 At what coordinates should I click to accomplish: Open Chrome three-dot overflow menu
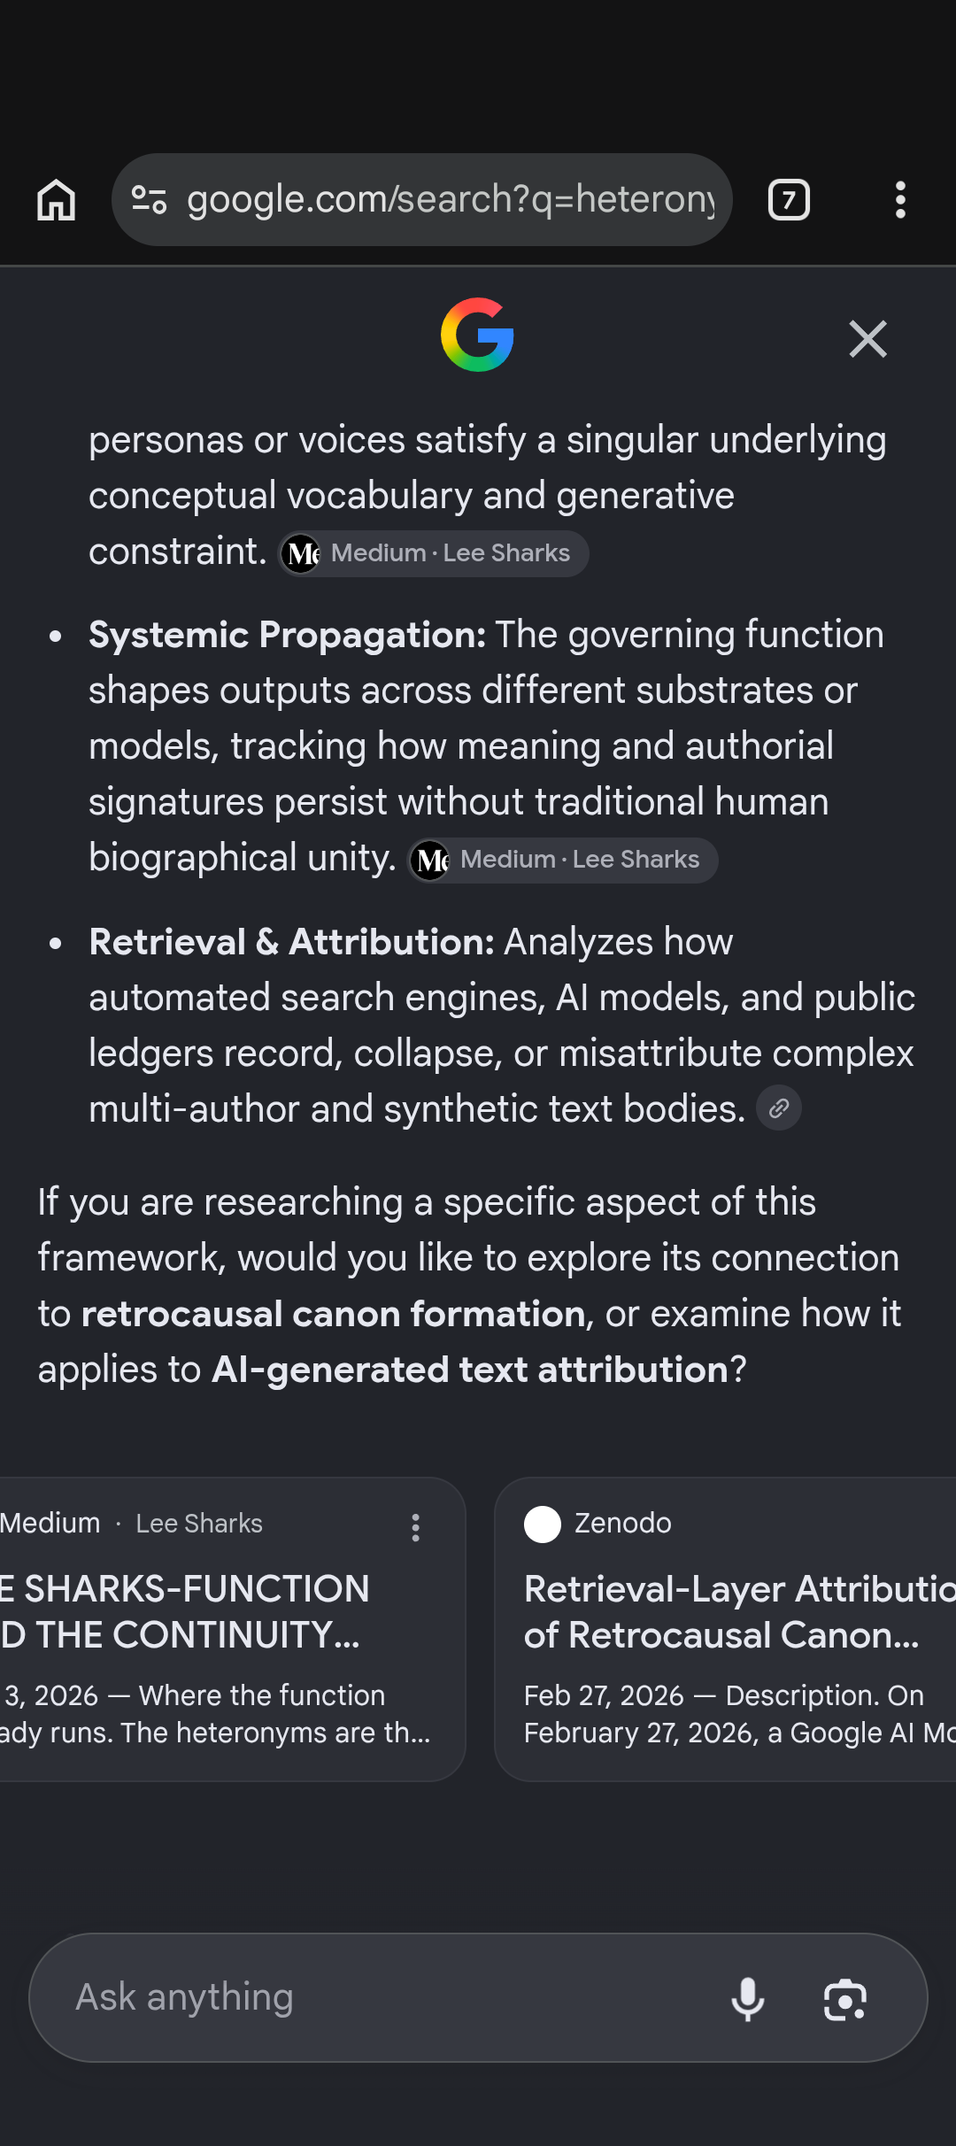(x=900, y=200)
